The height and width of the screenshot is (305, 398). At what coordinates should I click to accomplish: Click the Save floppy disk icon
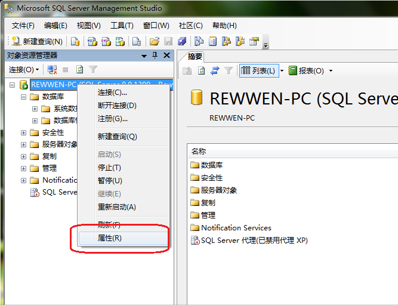168,41
